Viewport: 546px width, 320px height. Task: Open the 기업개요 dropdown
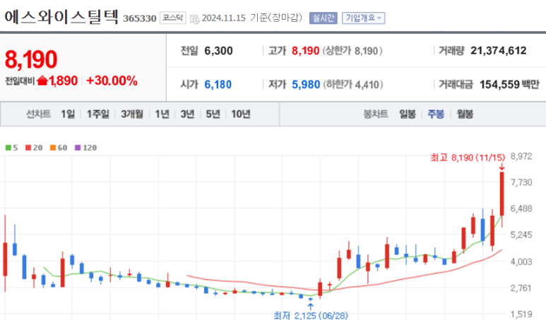[363, 18]
